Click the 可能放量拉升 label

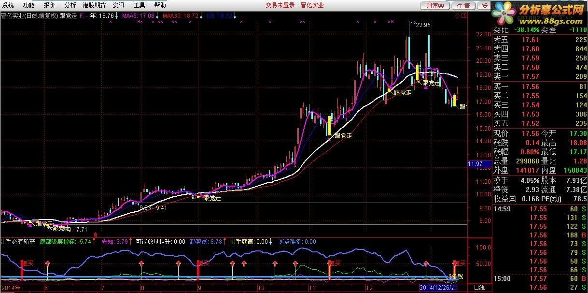click(x=160, y=241)
